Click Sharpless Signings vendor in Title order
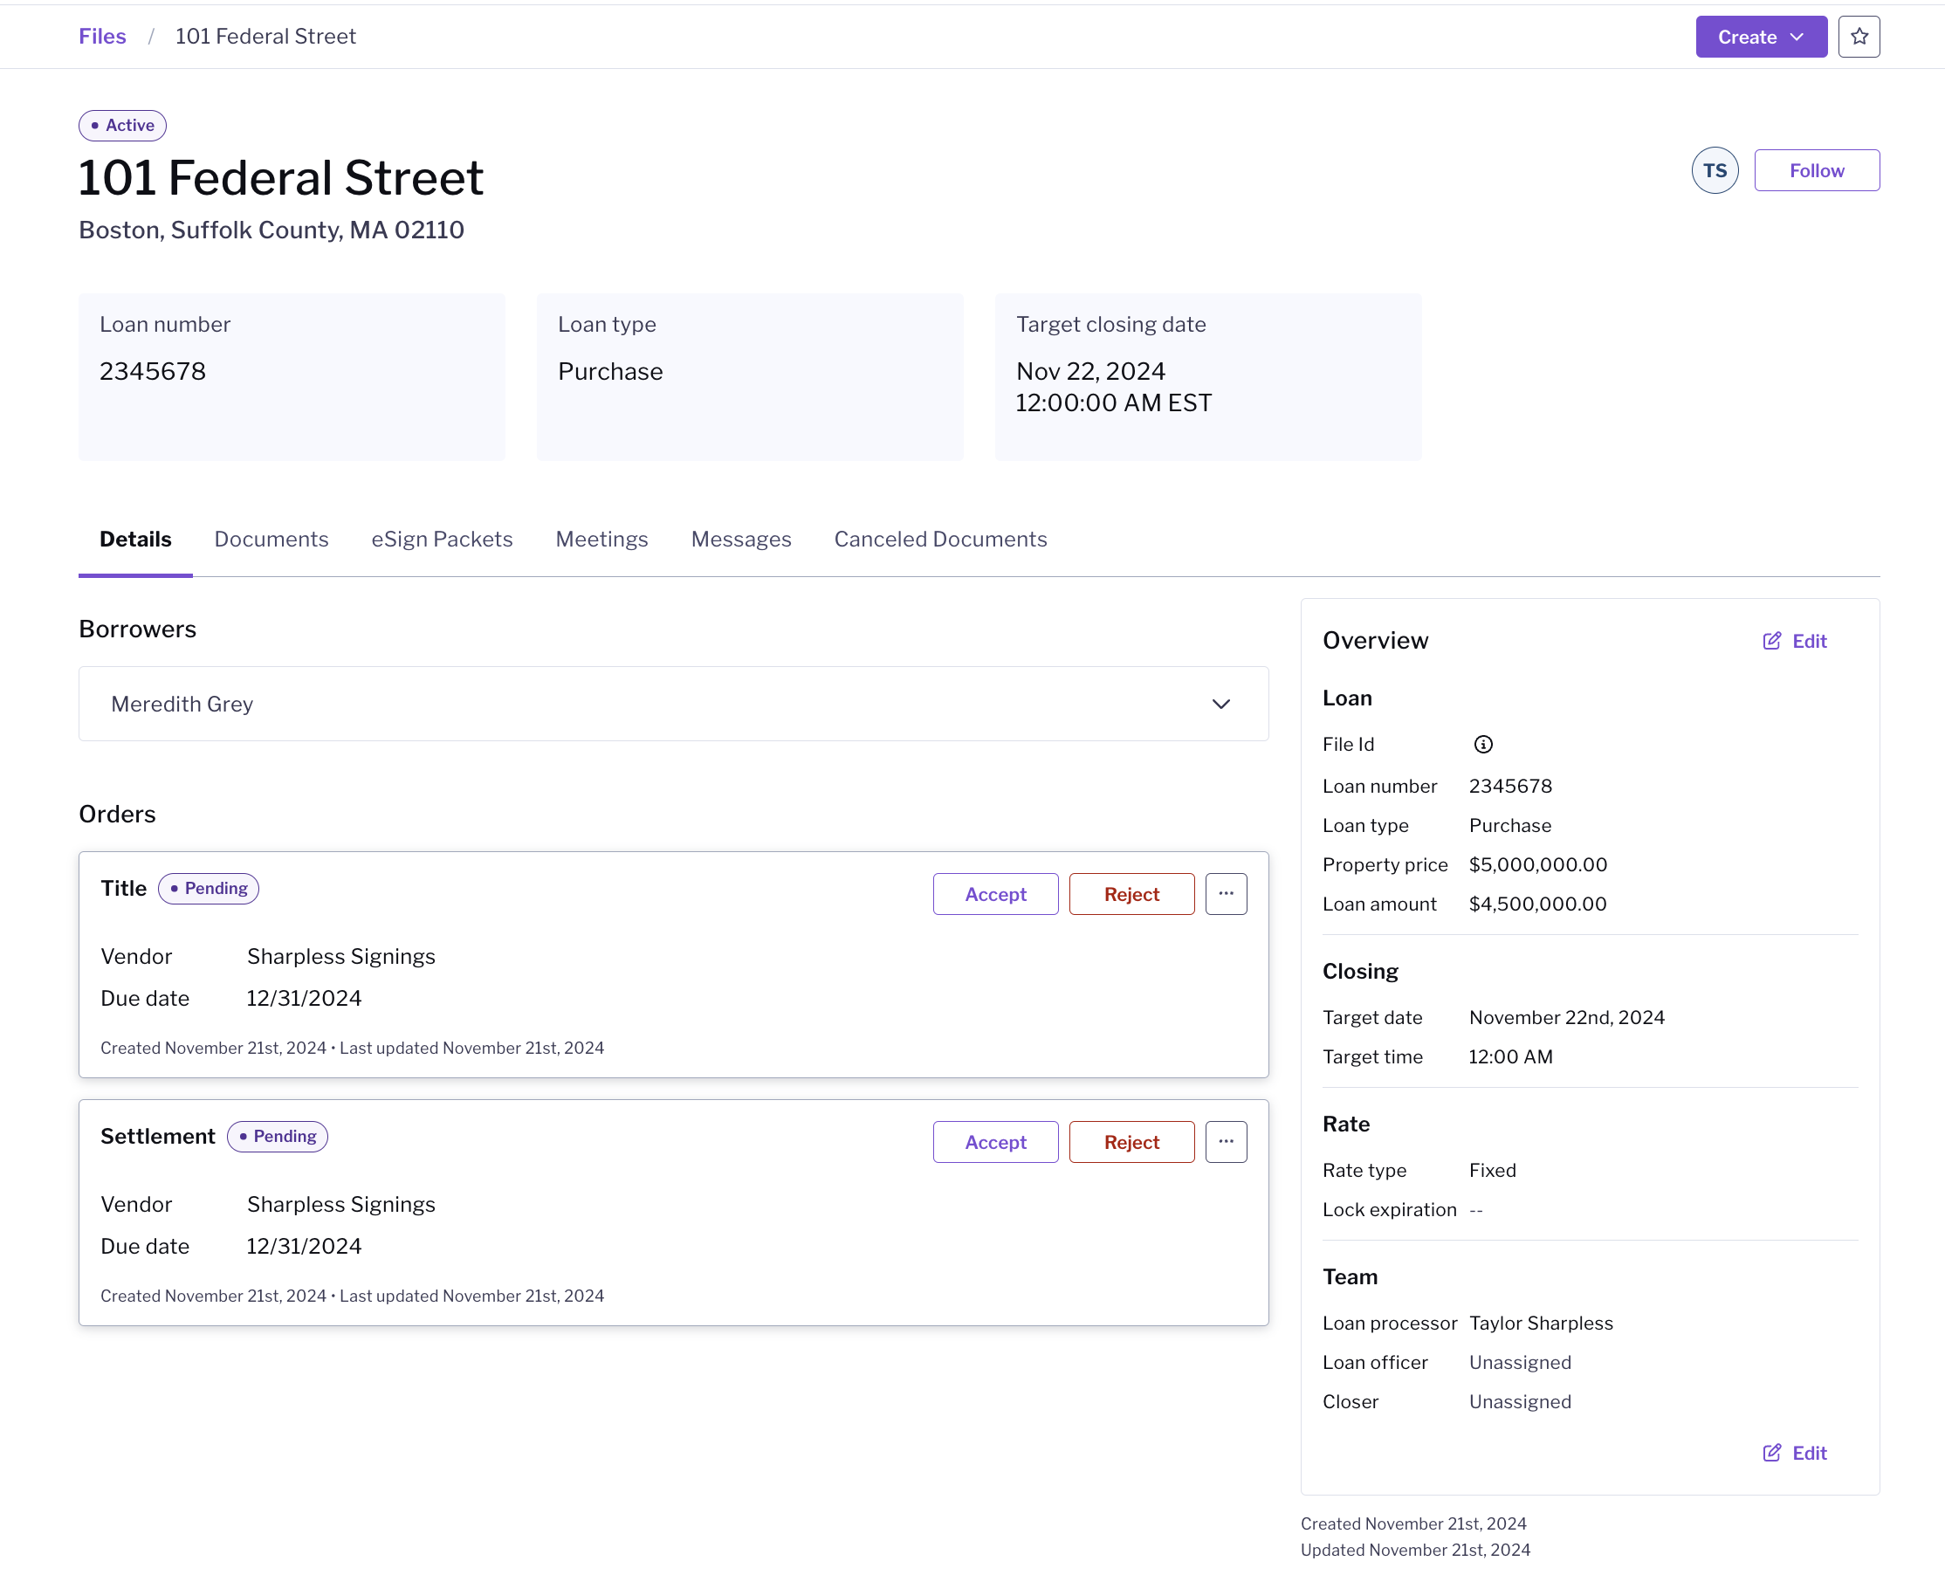 341,956
